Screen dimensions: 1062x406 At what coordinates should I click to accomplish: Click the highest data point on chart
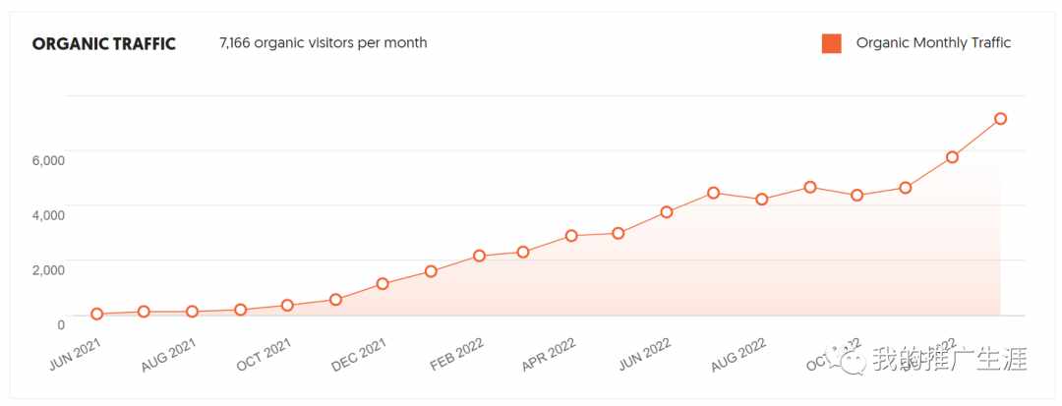1000,119
